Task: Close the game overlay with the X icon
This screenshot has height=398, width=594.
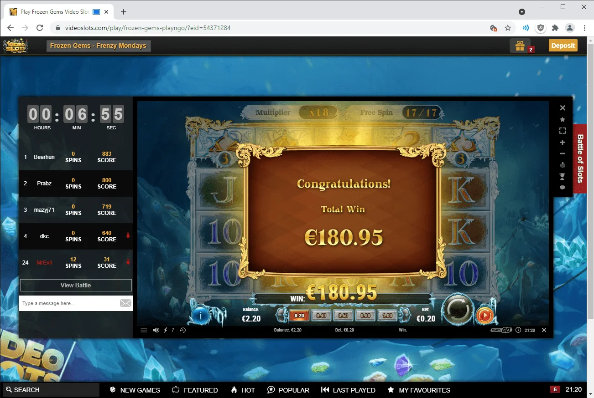Action: coord(563,108)
